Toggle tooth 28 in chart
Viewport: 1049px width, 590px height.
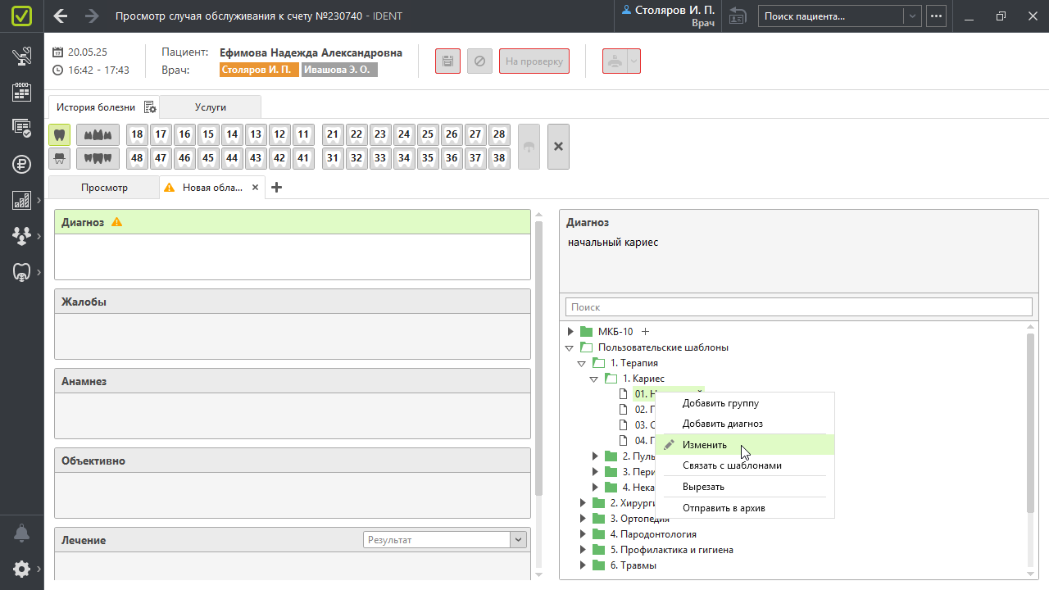tap(498, 135)
